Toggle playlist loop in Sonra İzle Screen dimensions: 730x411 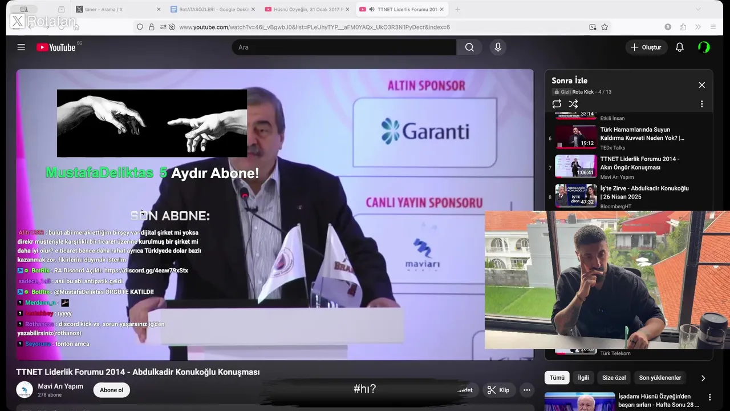557,104
